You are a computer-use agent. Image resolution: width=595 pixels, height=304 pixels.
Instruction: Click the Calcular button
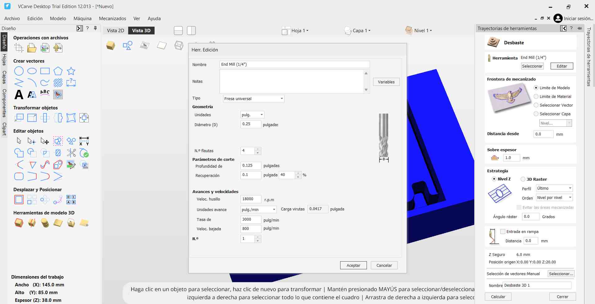coord(498,297)
